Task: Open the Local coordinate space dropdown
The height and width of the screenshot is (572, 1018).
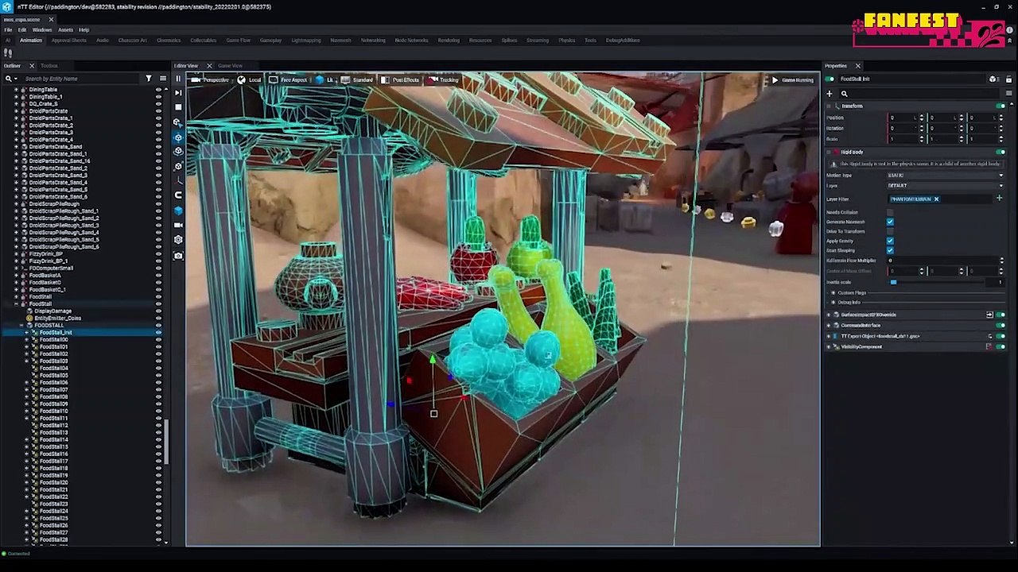Action: (250, 79)
